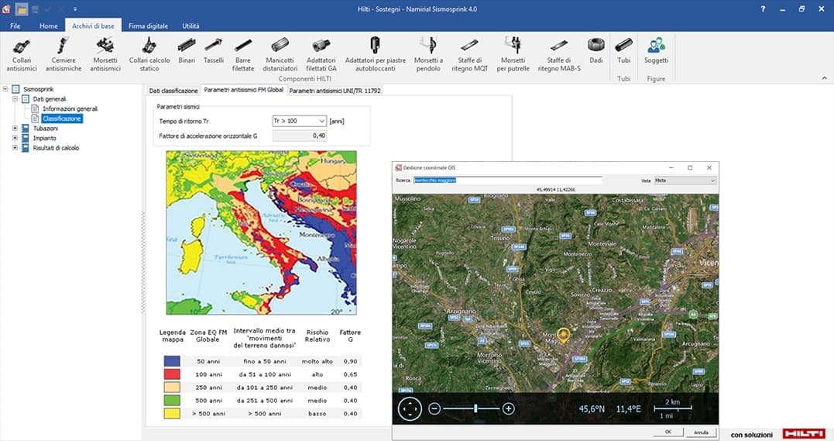This screenshot has width=834, height=441.
Task: Click the blue legend swatch
Action: pos(172,361)
